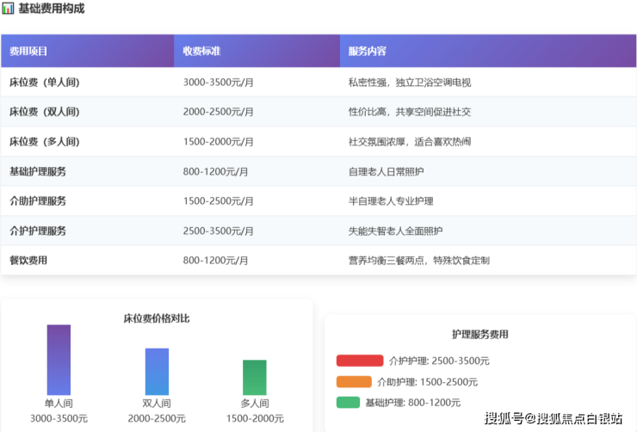Click the 床位费价格对比 chart title
The width and height of the screenshot is (637, 432).
click(157, 318)
